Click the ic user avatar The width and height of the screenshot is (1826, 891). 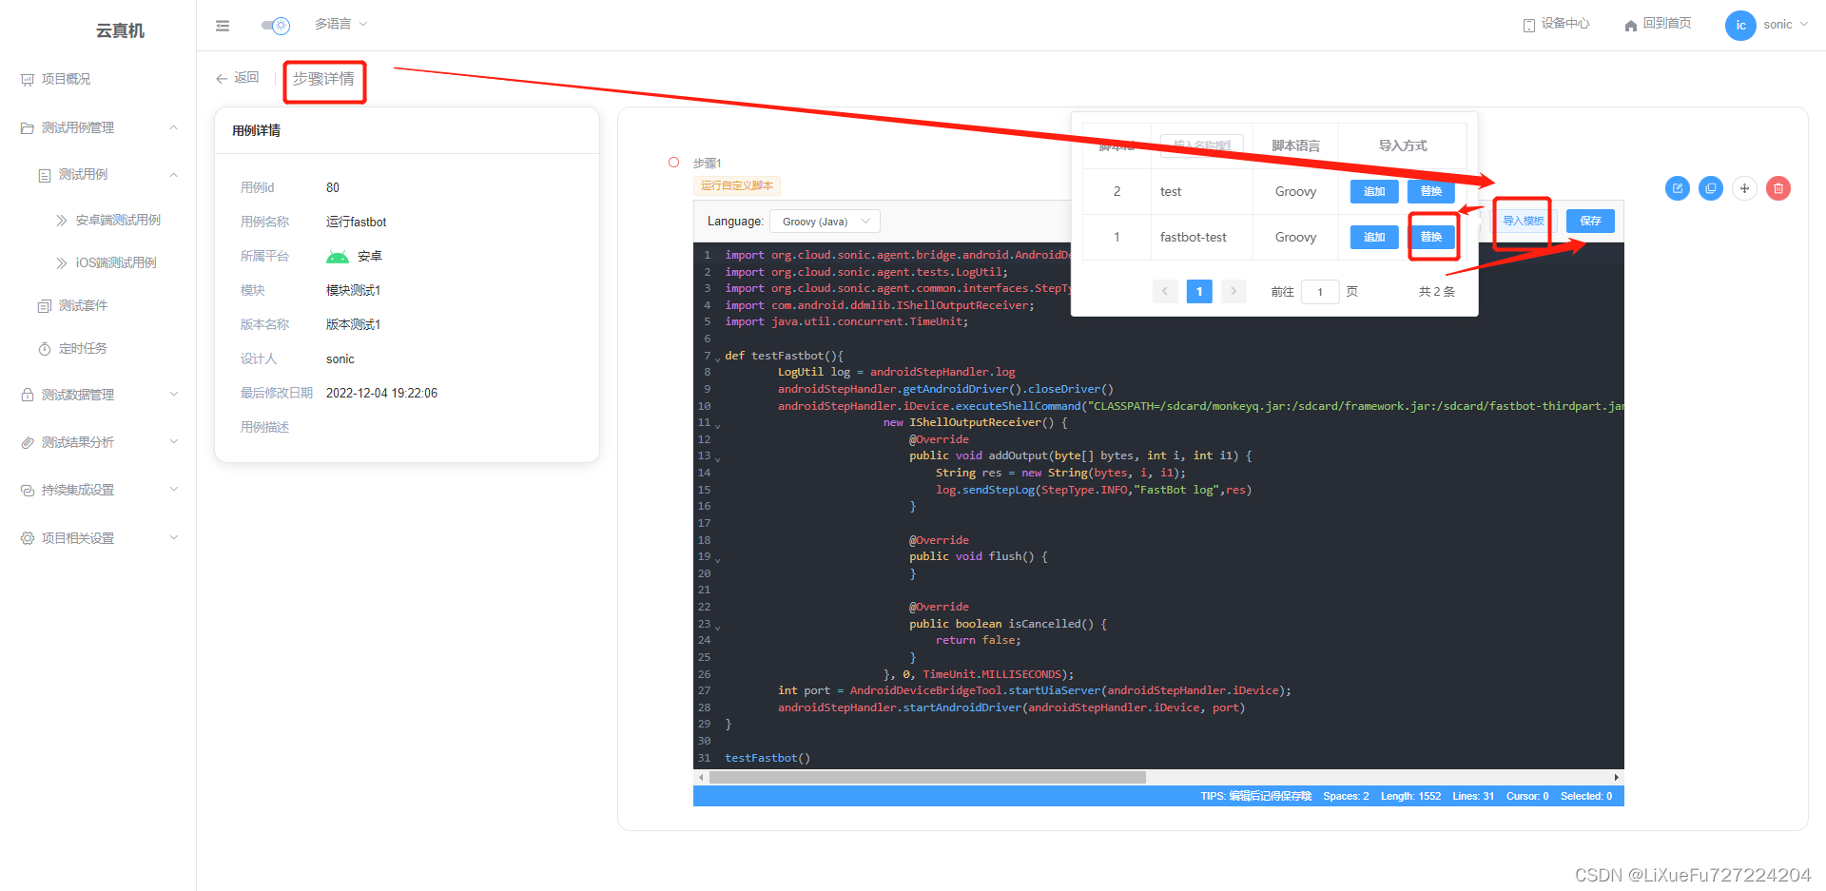click(x=1740, y=26)
